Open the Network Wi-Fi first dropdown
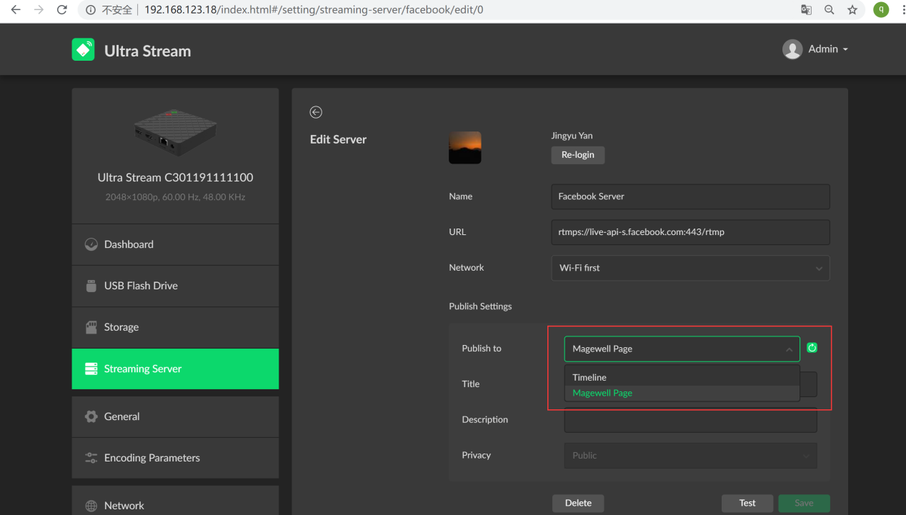 click(690, 268)
